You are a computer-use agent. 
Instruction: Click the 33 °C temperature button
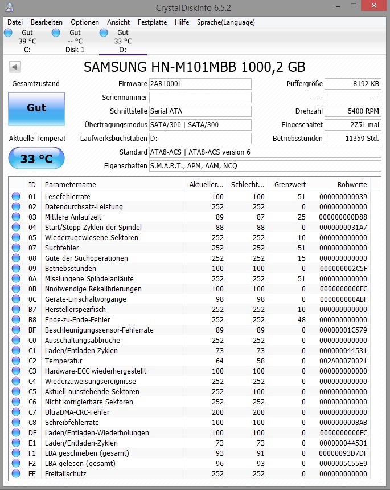pyautogui.click(x=36, y=159)
